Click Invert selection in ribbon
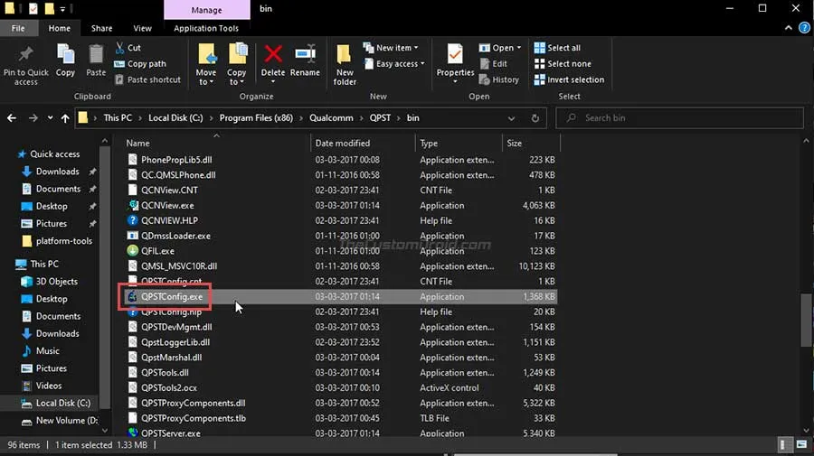 point(569,79)
